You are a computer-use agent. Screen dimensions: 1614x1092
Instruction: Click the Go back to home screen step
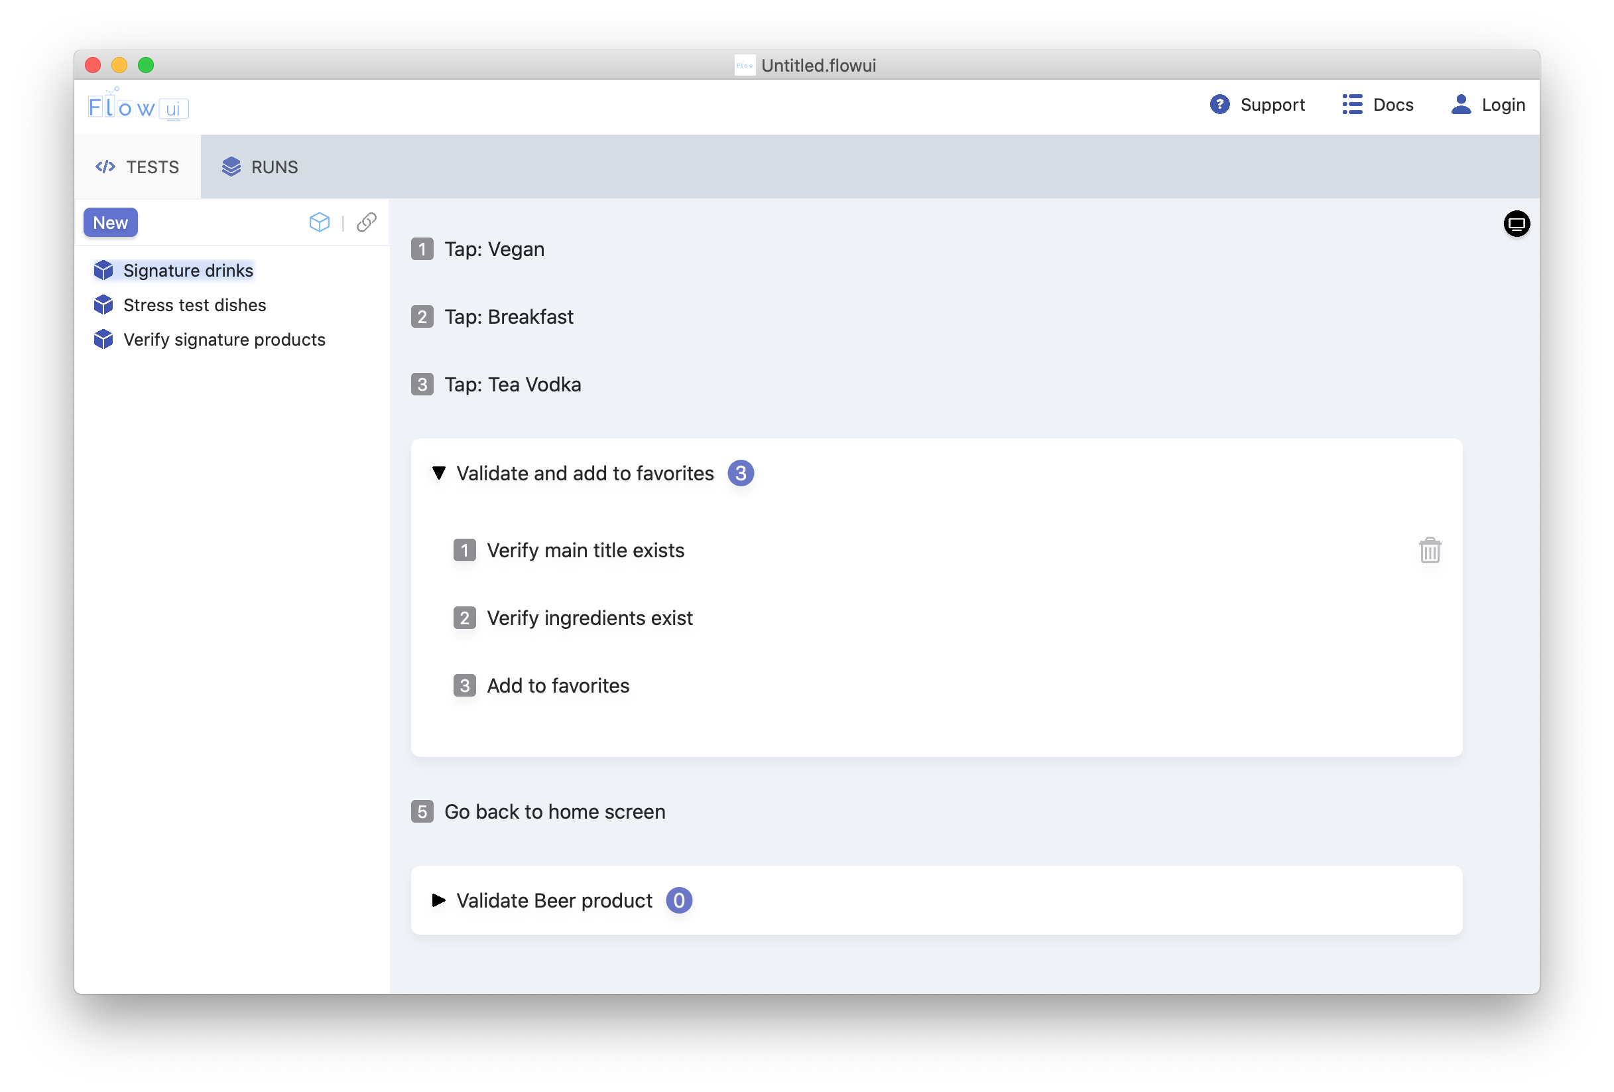click(x=554, y=811)
